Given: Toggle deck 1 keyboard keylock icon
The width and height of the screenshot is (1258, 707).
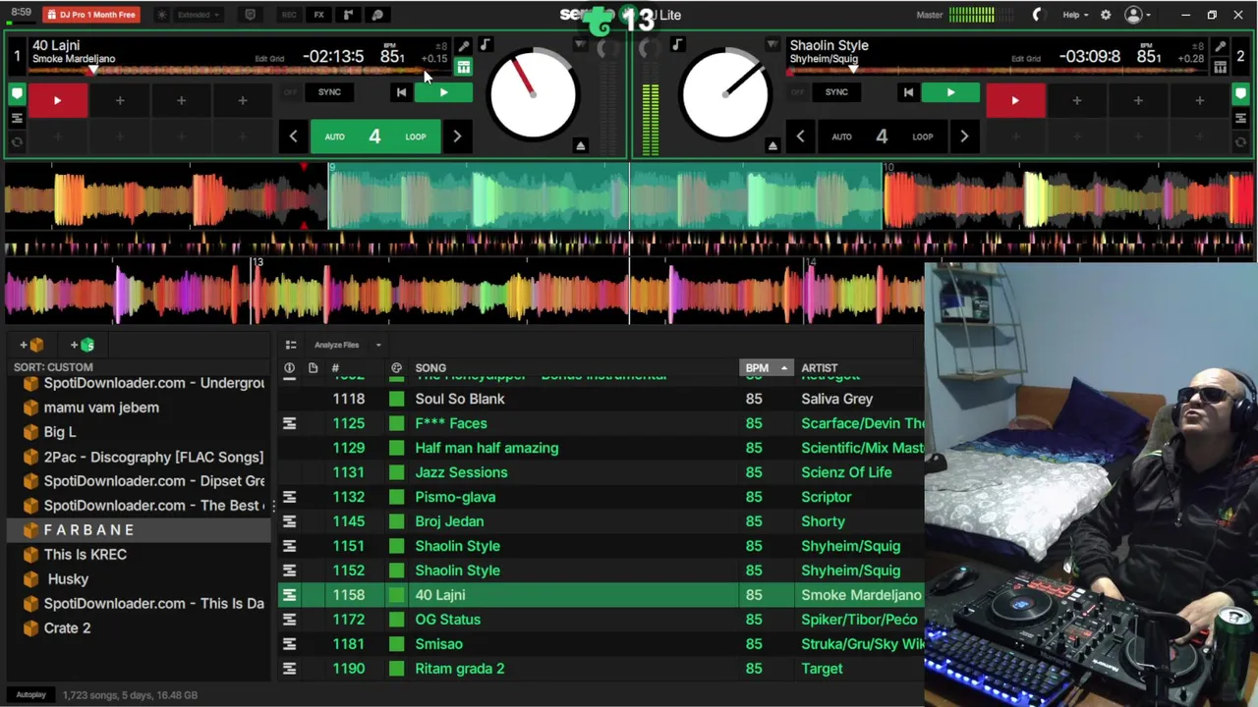Looking at the screenshot, I should pos(463,67).
